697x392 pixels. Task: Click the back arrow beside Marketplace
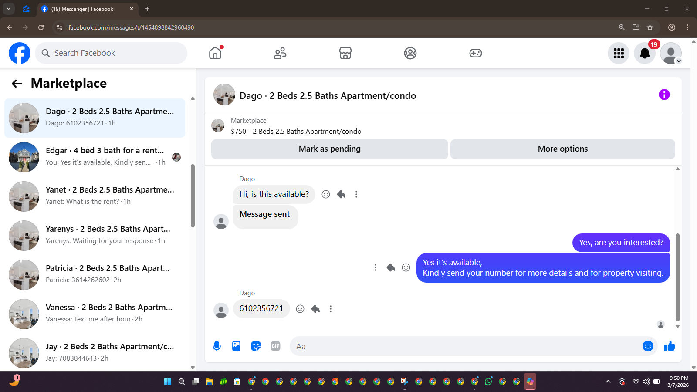[x=17, y=84]
